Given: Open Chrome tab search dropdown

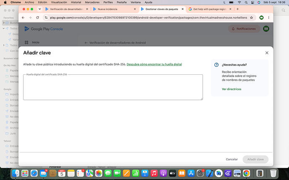Looking at the screenshot, I should 40,9.
